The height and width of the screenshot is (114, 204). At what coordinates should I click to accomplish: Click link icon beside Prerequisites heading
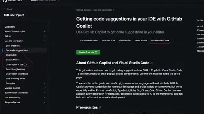[x=100, y=107]
